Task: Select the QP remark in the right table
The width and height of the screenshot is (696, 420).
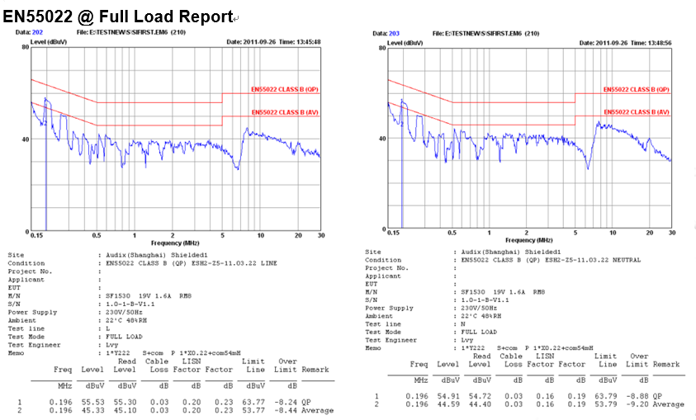Action: tap(657, 396)
